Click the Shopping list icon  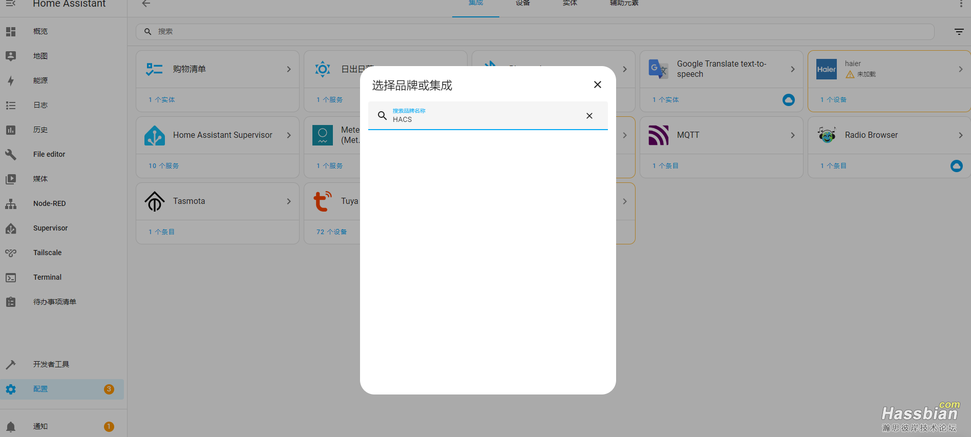point(155,69)
